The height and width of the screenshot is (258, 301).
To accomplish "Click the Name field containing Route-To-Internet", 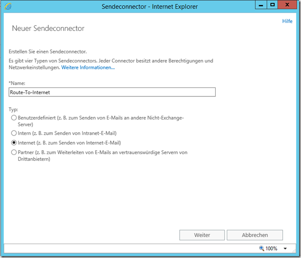I will coord(112,92).
